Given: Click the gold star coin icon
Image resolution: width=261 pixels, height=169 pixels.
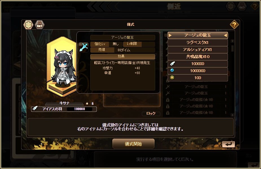Looking at the screenshot, I should pos(172,77).
